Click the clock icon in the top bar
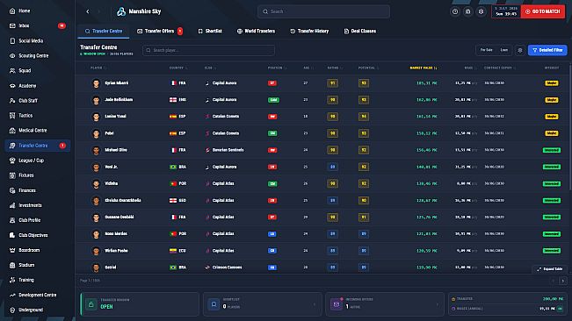 click(455, 11)
